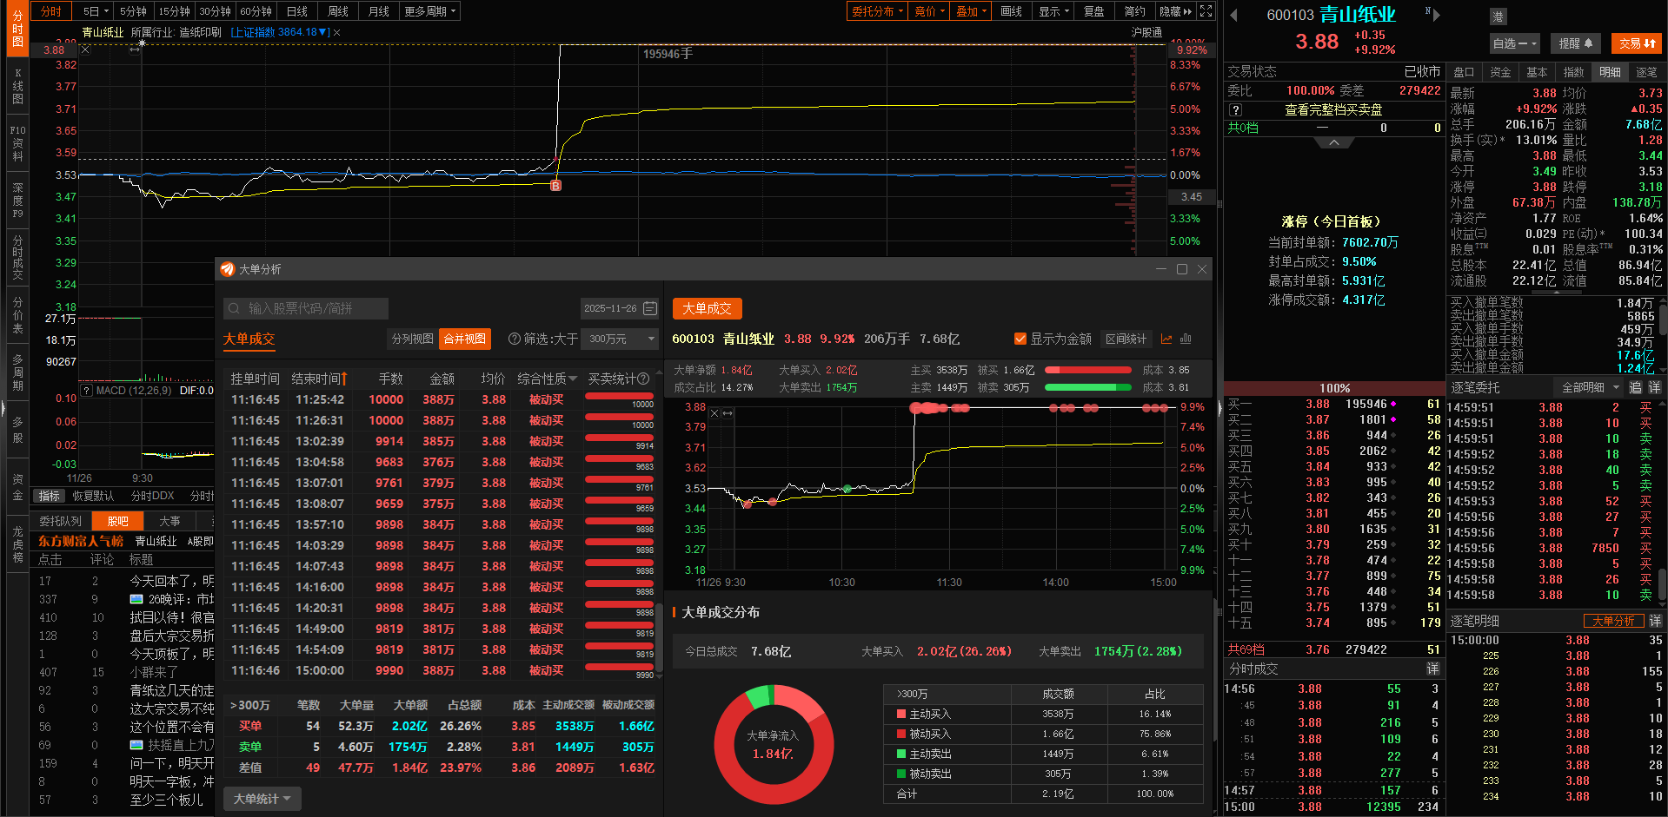Open the 自选 watchlist dropdown
The width and height of the screenshot is (1668, 817).
pyautogui.click(x=1515, y=43)
